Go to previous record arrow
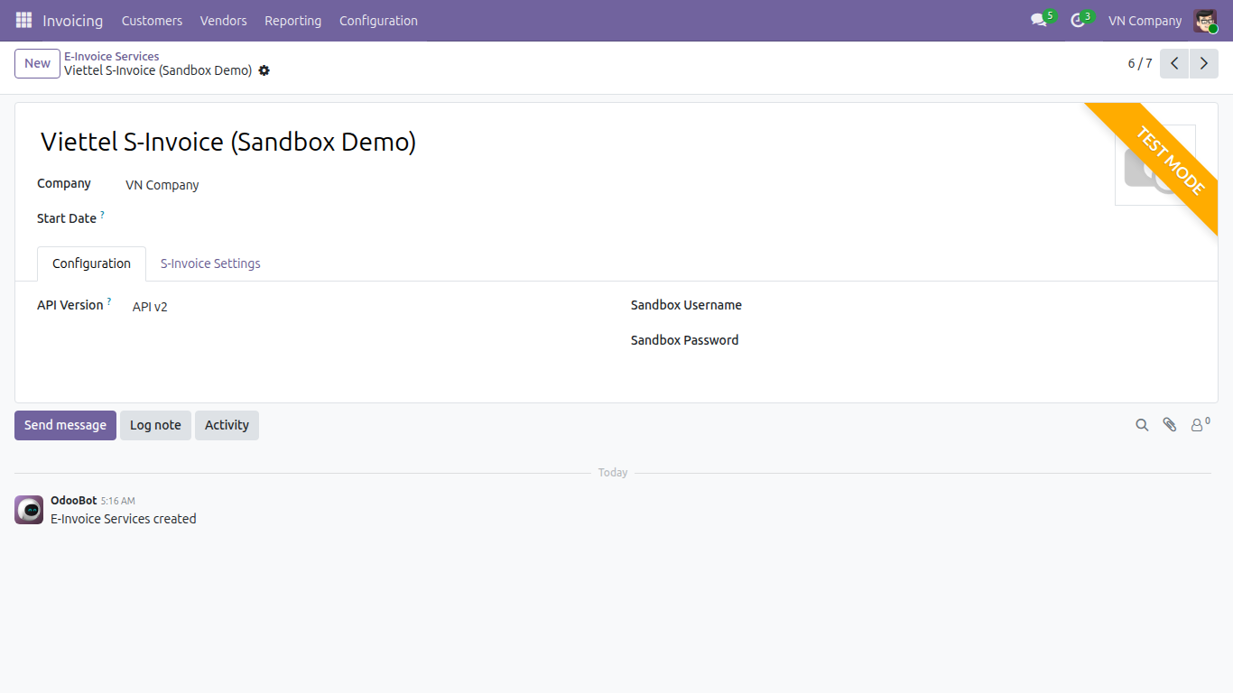Screen dimensions: 1233x693 [x=1174, y=63]
